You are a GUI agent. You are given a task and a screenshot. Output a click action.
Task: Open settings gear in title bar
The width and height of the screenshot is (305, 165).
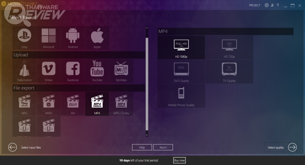pyautogui.click(x=266, y=5)
